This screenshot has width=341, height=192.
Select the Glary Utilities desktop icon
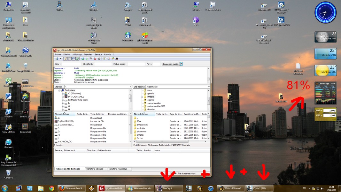[x=9, y=128]
